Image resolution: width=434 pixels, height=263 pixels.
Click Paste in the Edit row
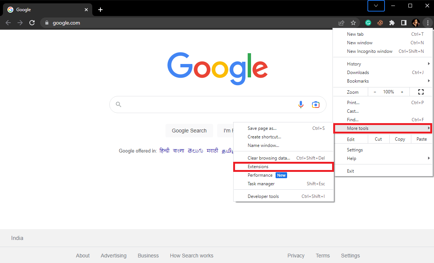[422, 139]
